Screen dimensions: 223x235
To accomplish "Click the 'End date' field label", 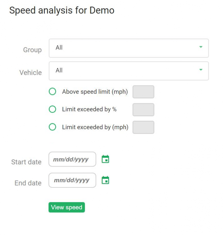I will click(x=28, y=183).
